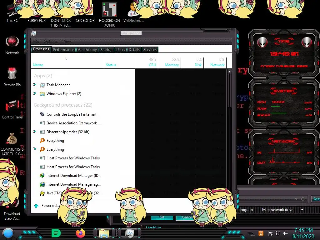This screenshot has width=320, height=240.
Task: Switch to the Startup tab
Action: point(106,50)
